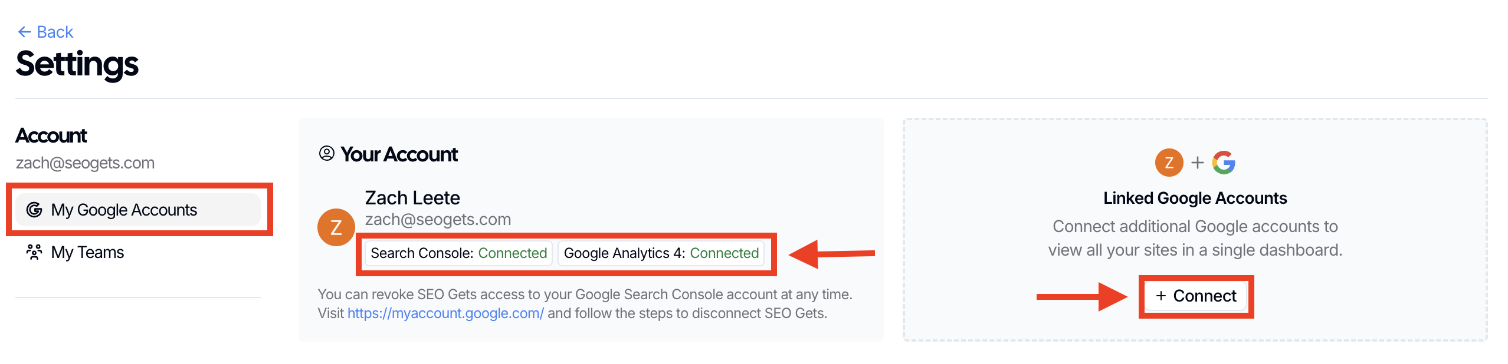This screenshot has height=364, width=1508.
Task: Click the people icon beside My Teams
Action: pyautogui.click(x=34, y=252)
